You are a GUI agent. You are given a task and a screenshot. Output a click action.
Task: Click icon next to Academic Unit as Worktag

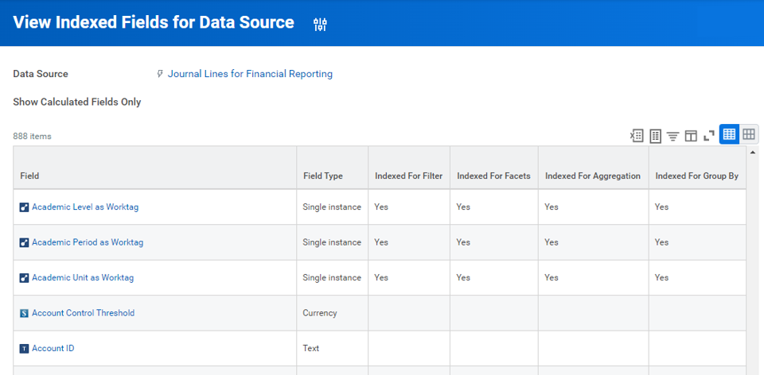[25, 278]
